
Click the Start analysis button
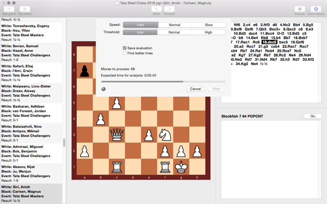point(217,89)
